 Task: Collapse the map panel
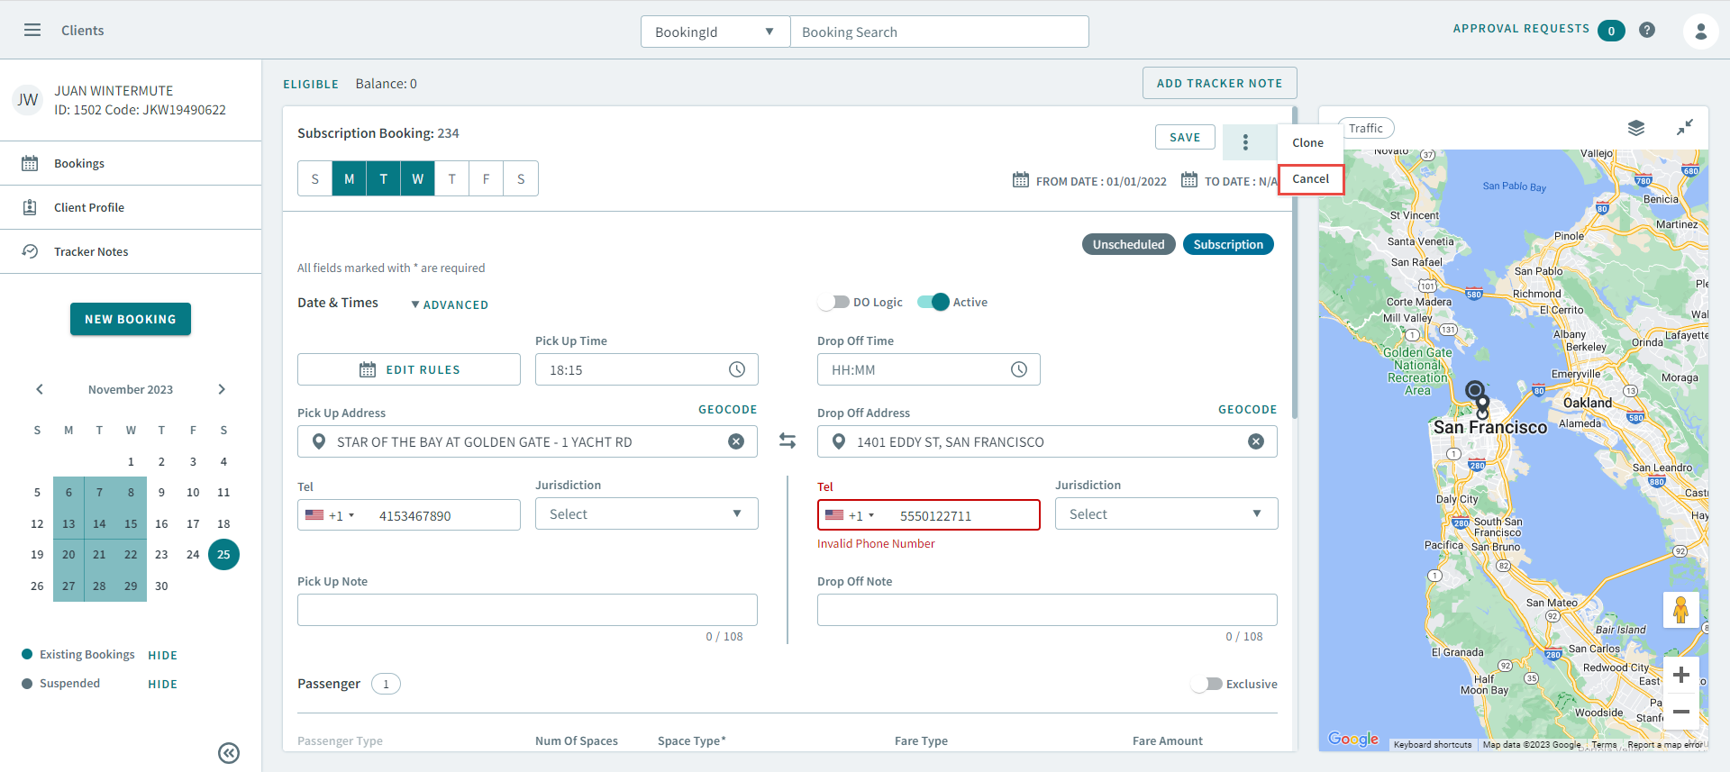(x=1684, y=128)
